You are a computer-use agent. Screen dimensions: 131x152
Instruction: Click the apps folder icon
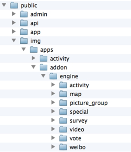click(34, 50)
